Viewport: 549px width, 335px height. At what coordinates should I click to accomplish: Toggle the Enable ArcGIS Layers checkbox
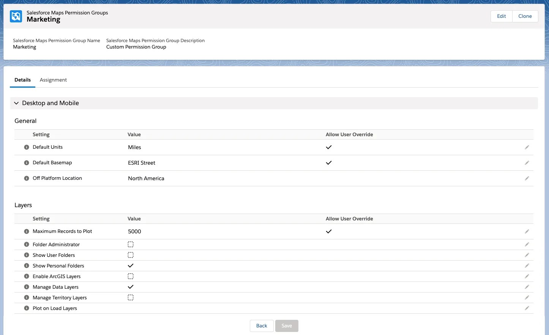[131, 276]
